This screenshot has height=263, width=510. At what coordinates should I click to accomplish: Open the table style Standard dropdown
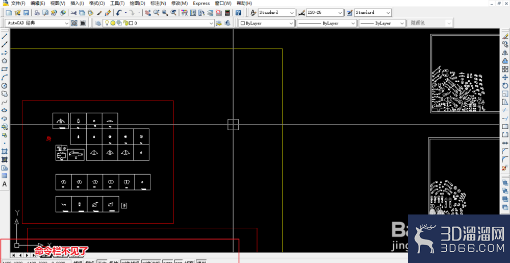click(388, 13)
